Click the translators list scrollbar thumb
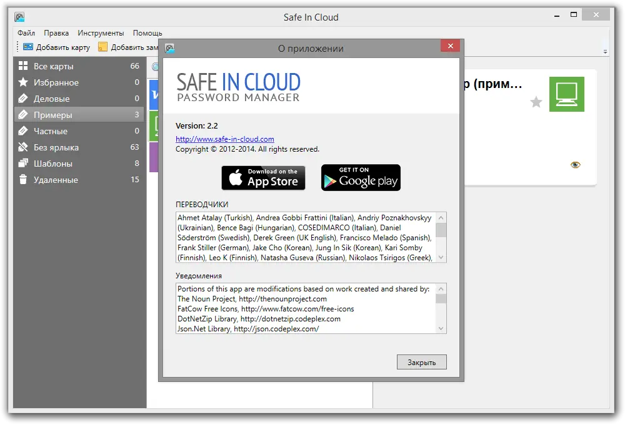This screenshot has width=625, height=425. [x=441, y=230]
